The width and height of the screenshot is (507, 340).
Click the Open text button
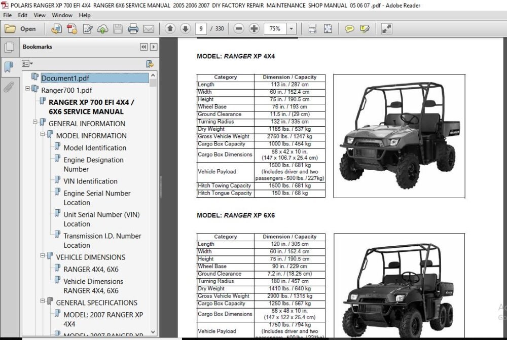(28, 29)
